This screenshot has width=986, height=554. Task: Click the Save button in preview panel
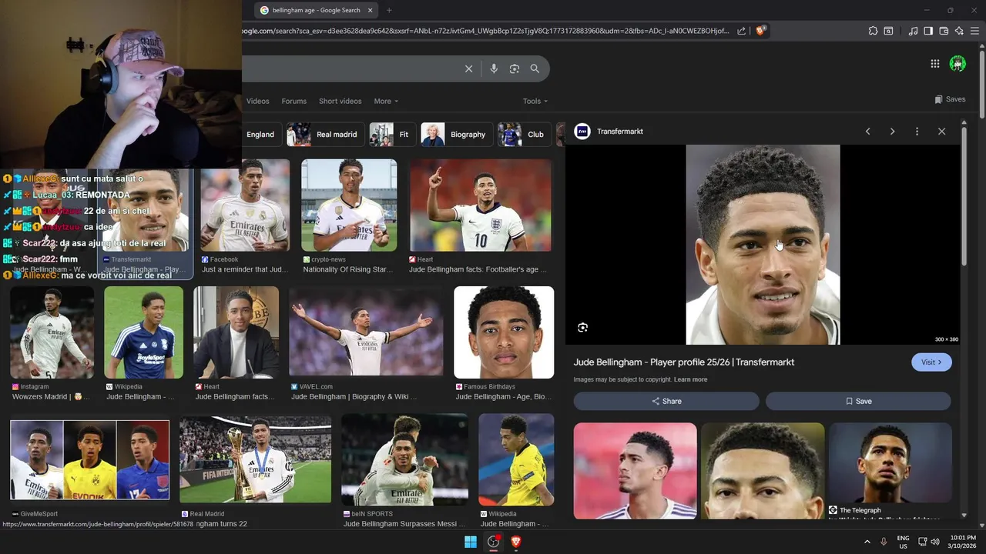858,401
